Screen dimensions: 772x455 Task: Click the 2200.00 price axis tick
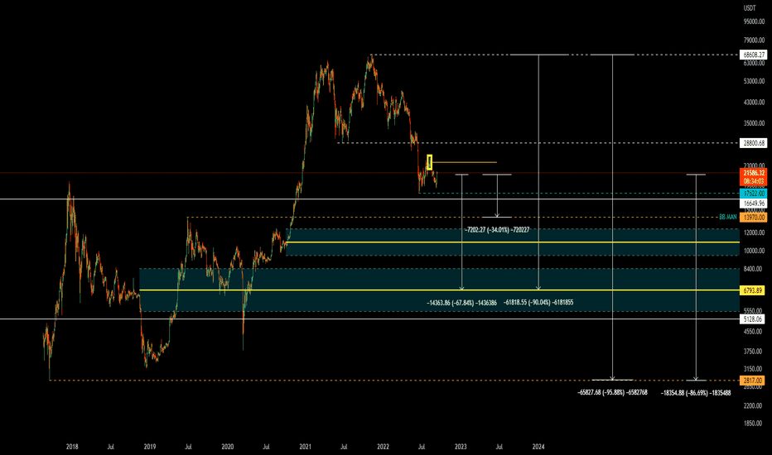click(x=754, y=405)
